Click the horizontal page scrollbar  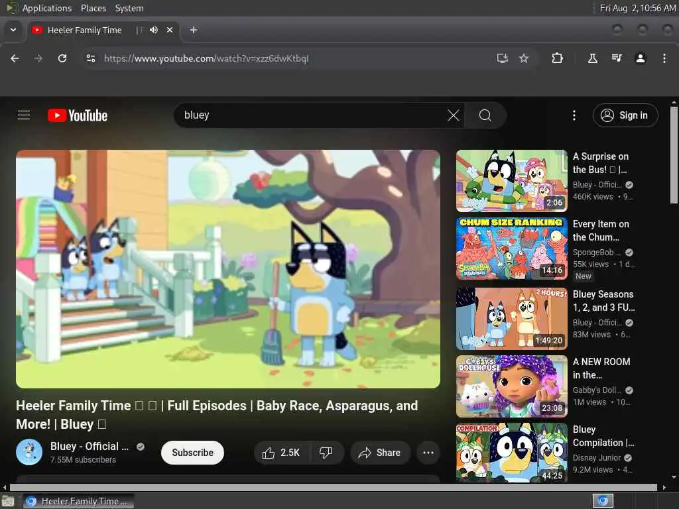pos(334,487)
